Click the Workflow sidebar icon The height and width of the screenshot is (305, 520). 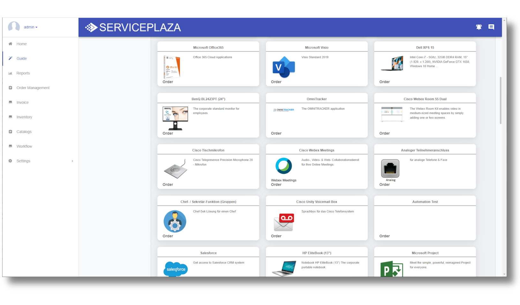(10, 146)
